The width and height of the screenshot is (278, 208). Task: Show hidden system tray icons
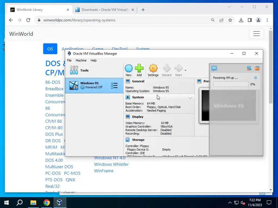click(x=230, y=203)
